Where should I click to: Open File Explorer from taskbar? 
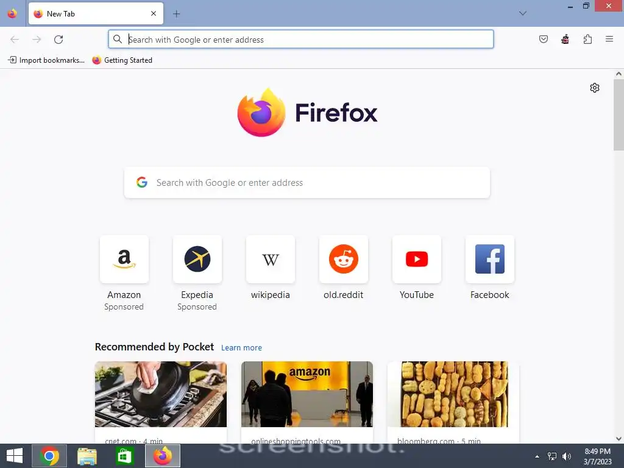pos(87,456)
